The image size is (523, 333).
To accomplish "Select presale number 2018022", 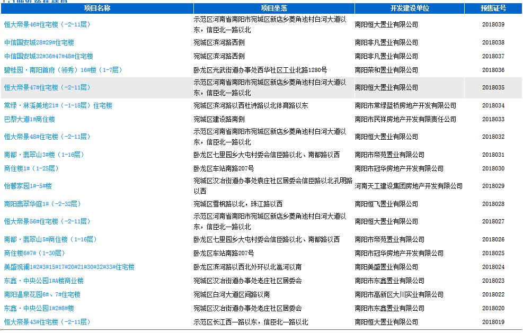I will coord(493,294).
